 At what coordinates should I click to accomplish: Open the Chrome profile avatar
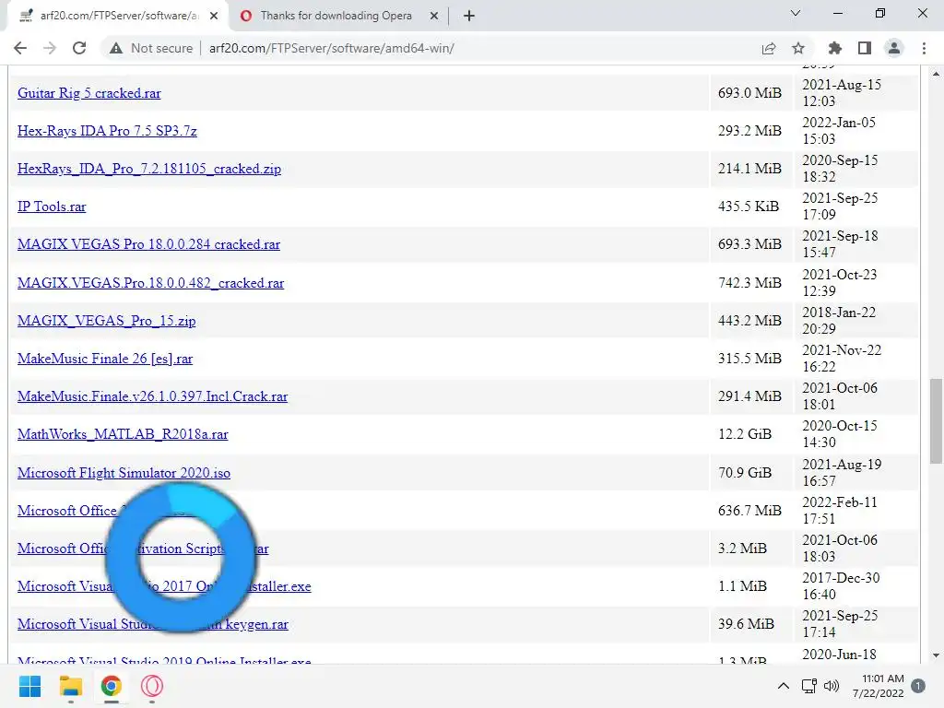click(x=894, y=48)
